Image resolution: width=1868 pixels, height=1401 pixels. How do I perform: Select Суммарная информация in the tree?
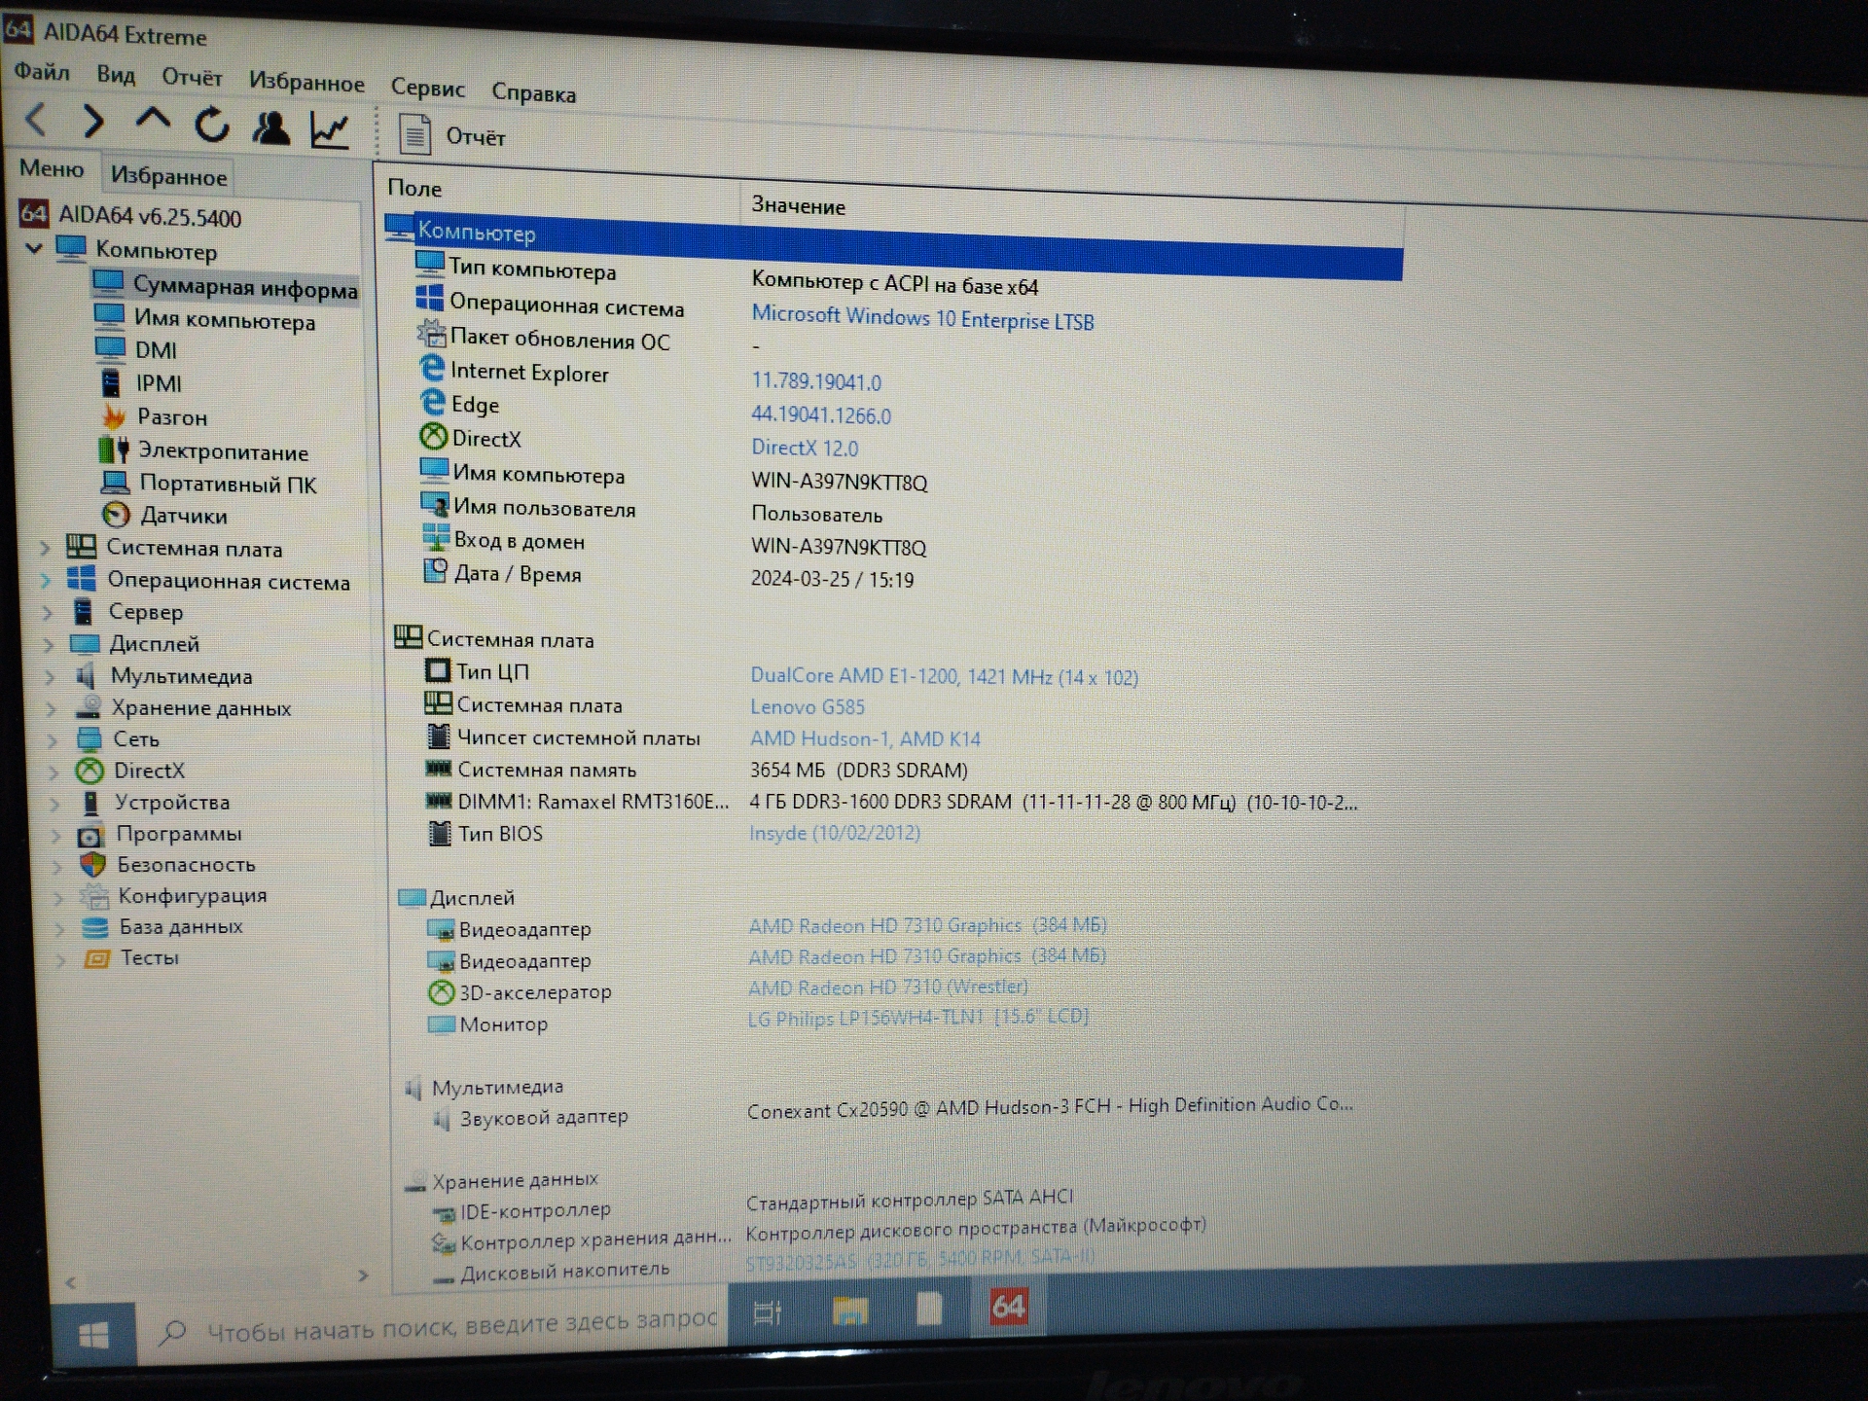pos(226,287)
